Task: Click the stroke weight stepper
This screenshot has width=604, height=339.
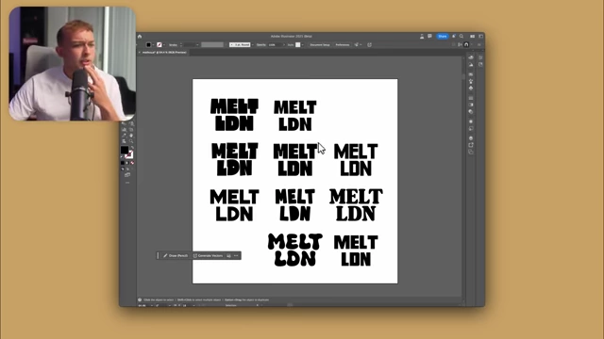Action: 181,45
